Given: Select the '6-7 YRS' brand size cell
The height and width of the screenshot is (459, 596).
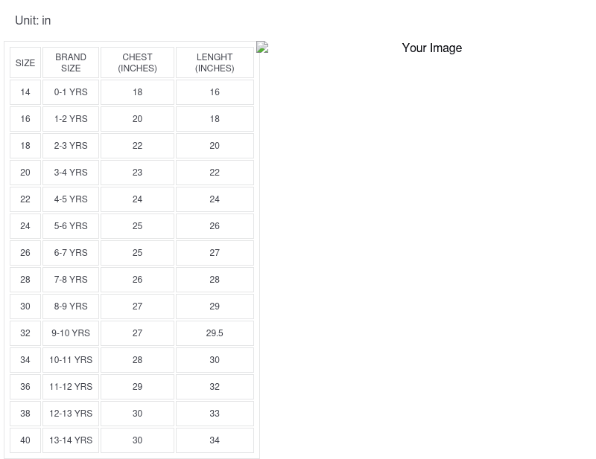Looking at the screenshot, I should (x=71, y=253).
